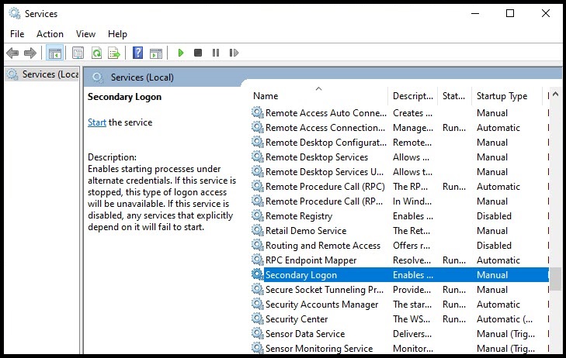Click gear icon beside Security Accounts Manager

pos(257,304)
